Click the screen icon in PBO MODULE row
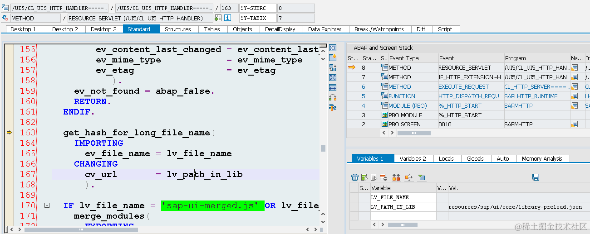 pyautogui.click(x=384, y=115)
